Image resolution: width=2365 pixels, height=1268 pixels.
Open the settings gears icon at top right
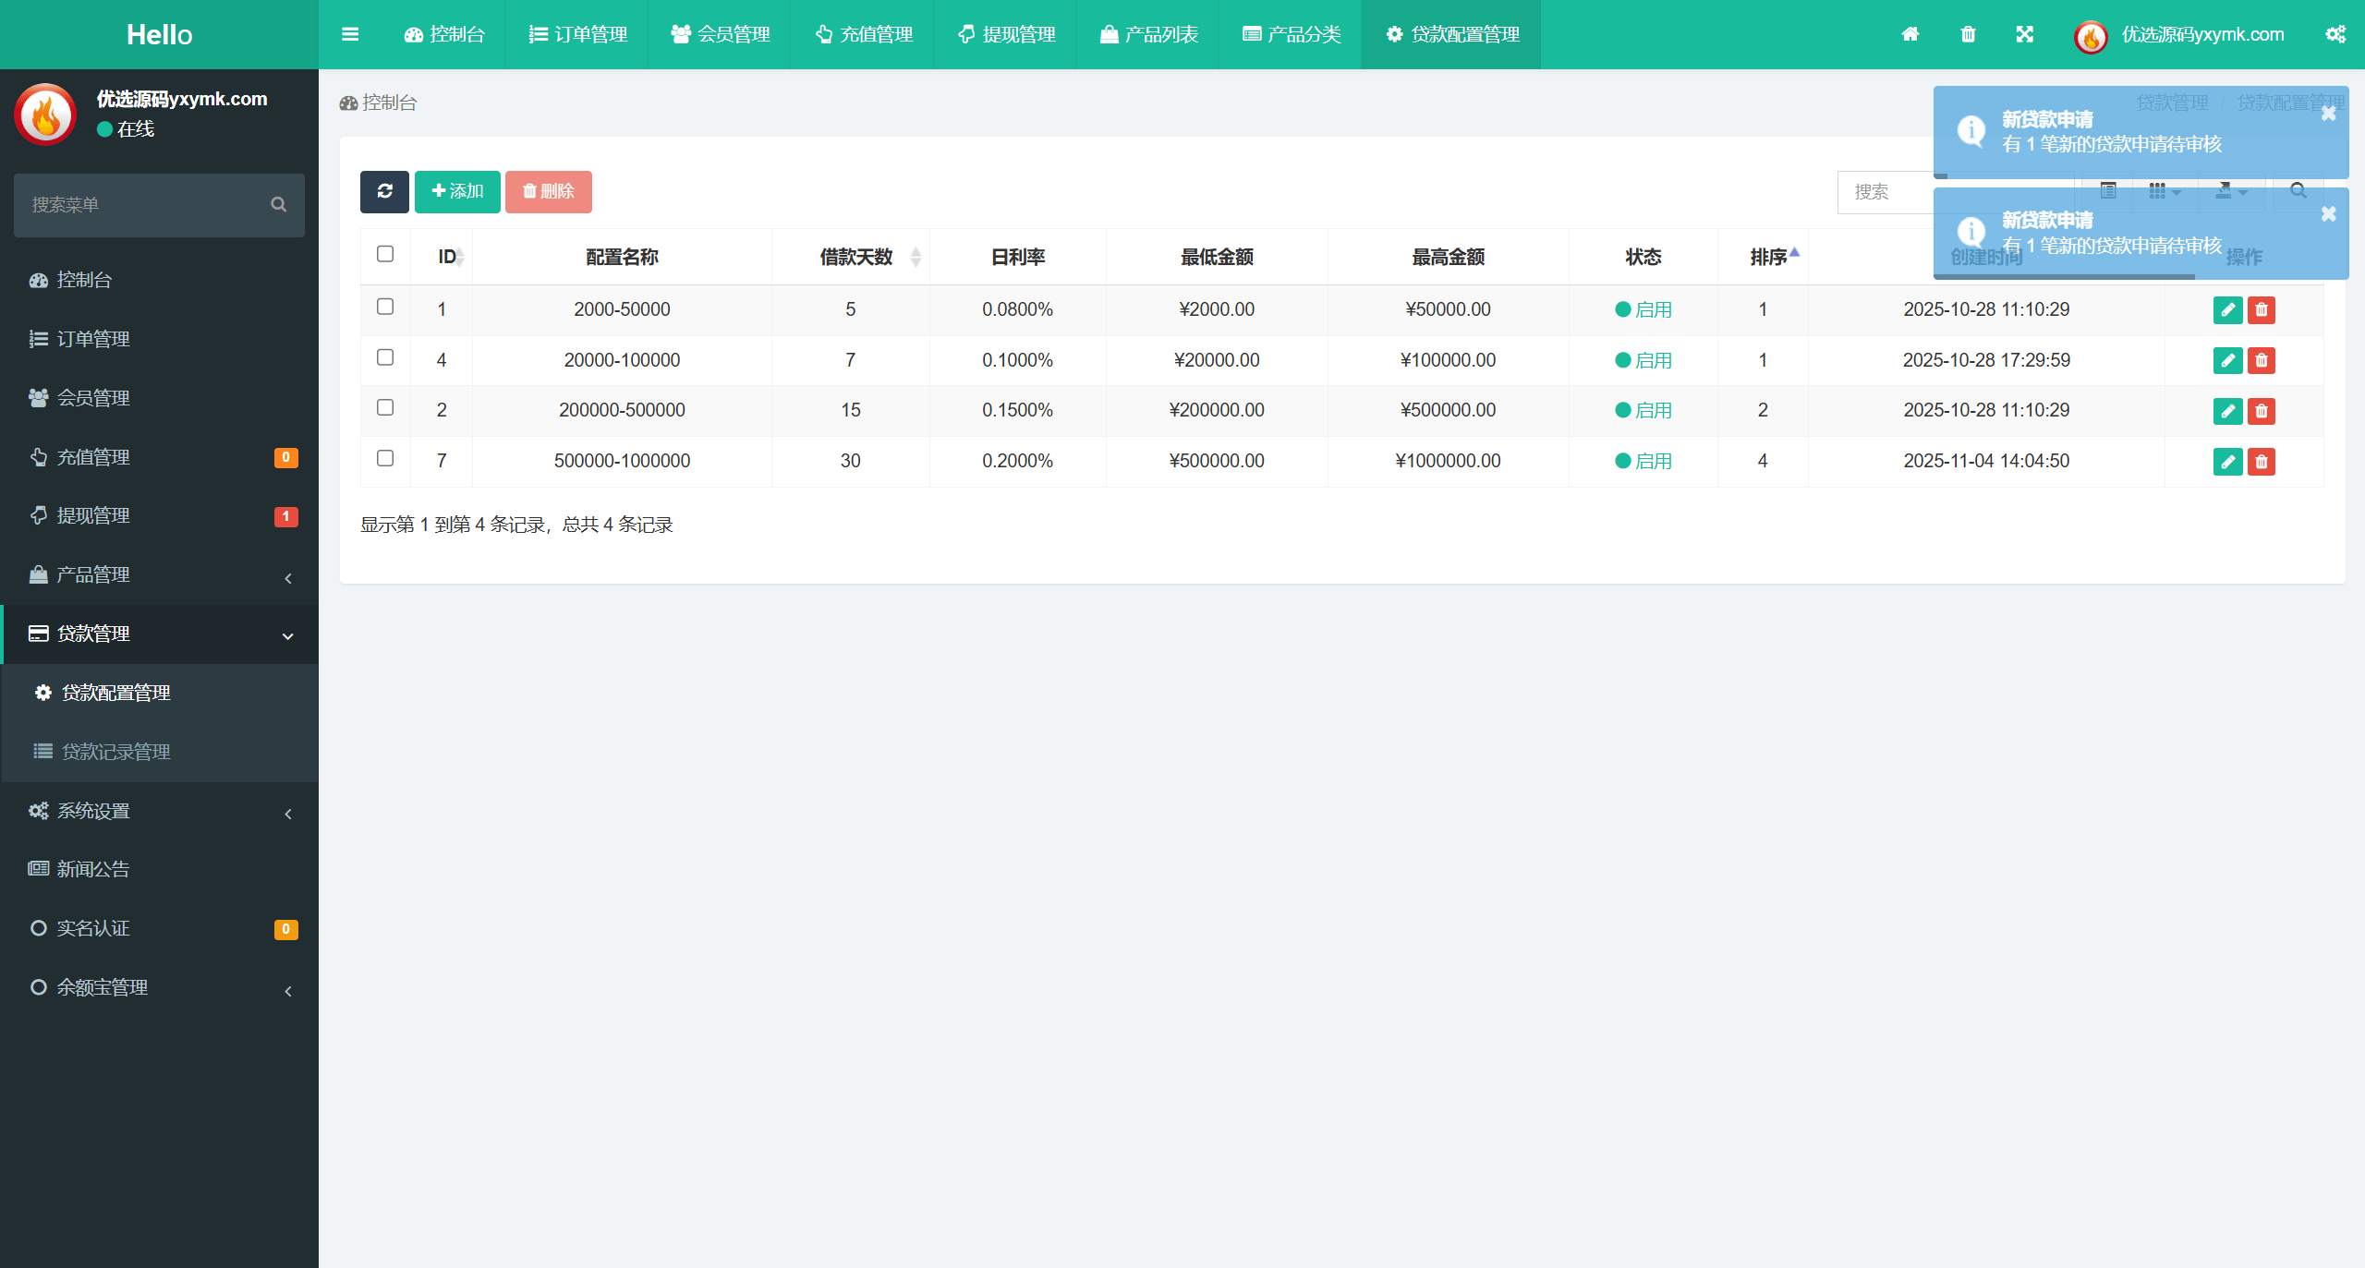2335,34
